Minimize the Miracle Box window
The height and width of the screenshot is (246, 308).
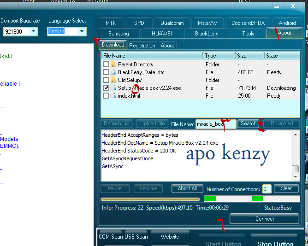277,6
